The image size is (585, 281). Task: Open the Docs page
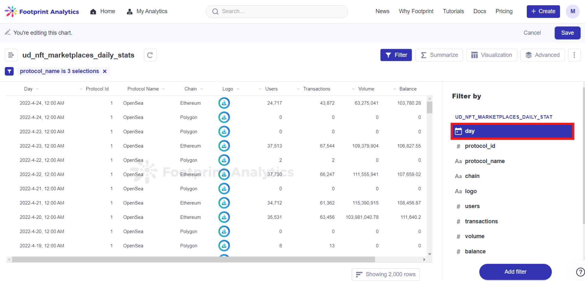click(x=480, y=11)
